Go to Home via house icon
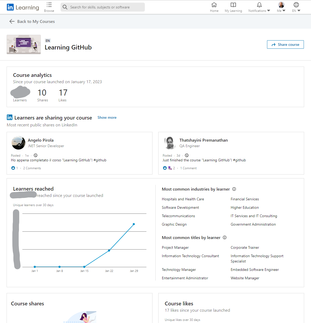311x323 pixels. point(214,5)
